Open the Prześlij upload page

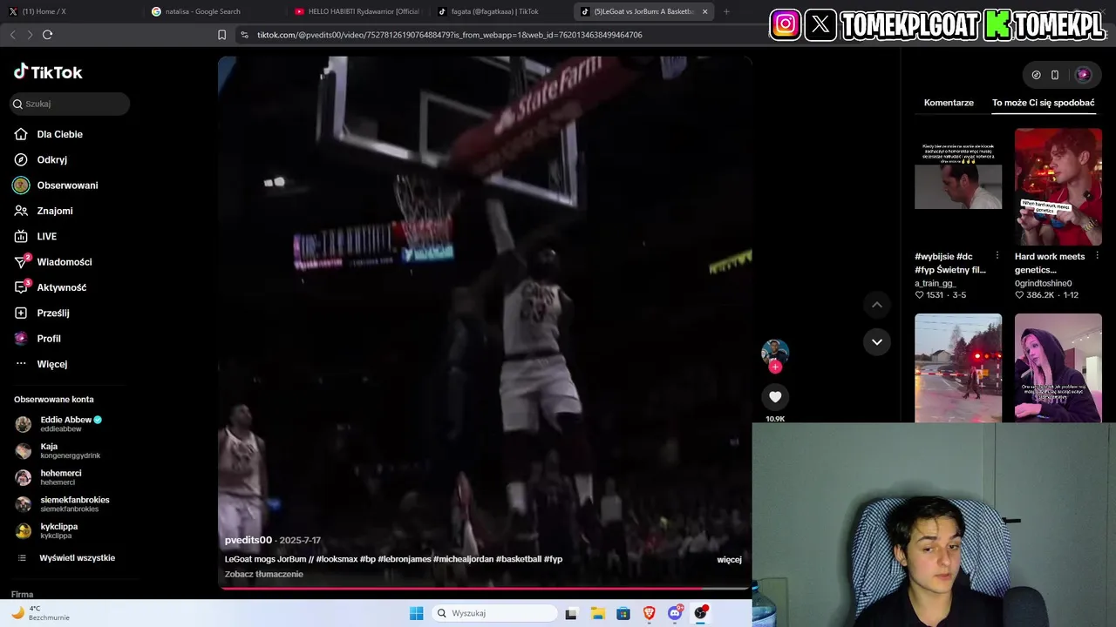coord(42,313)
